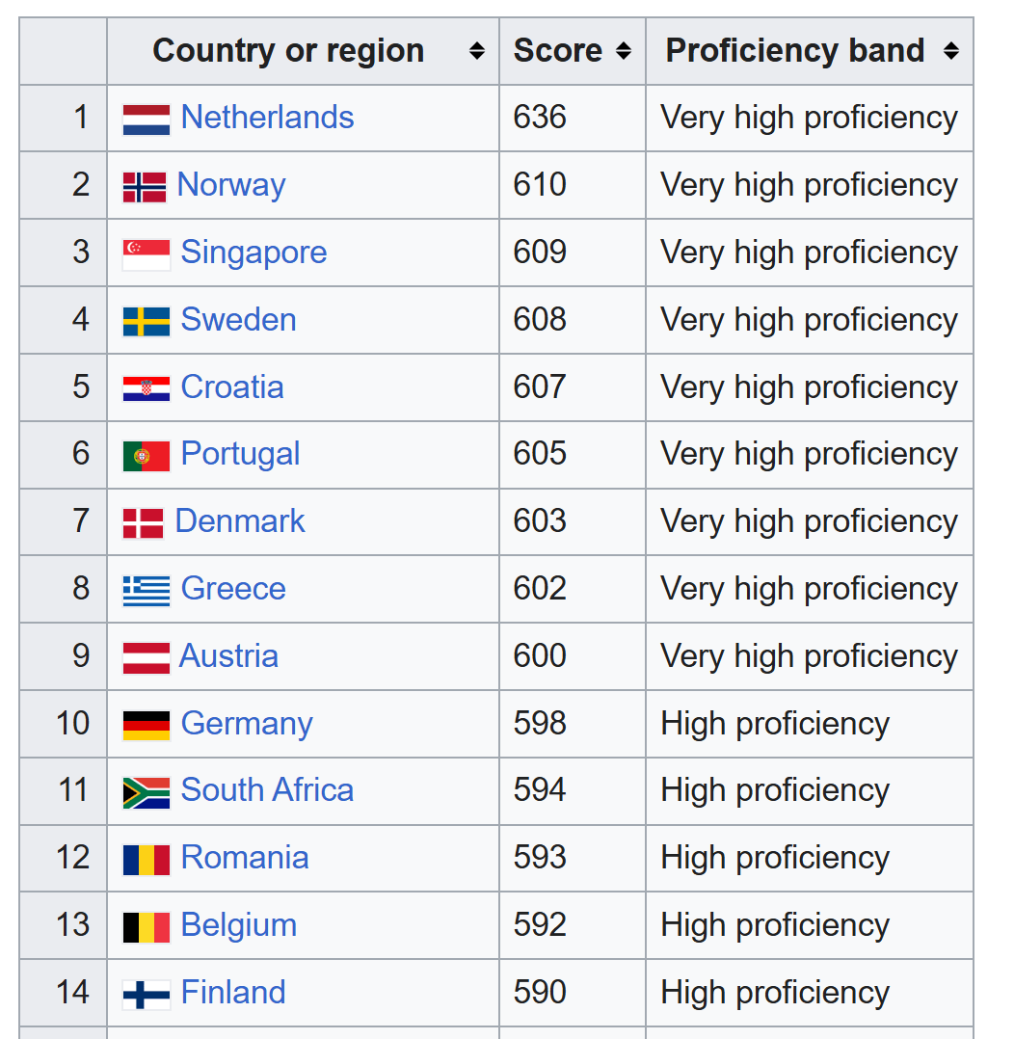Click the Proficiency band header label
Image resolution: width=1014 pixels, height=1039 pixels.
pos(795,51)
